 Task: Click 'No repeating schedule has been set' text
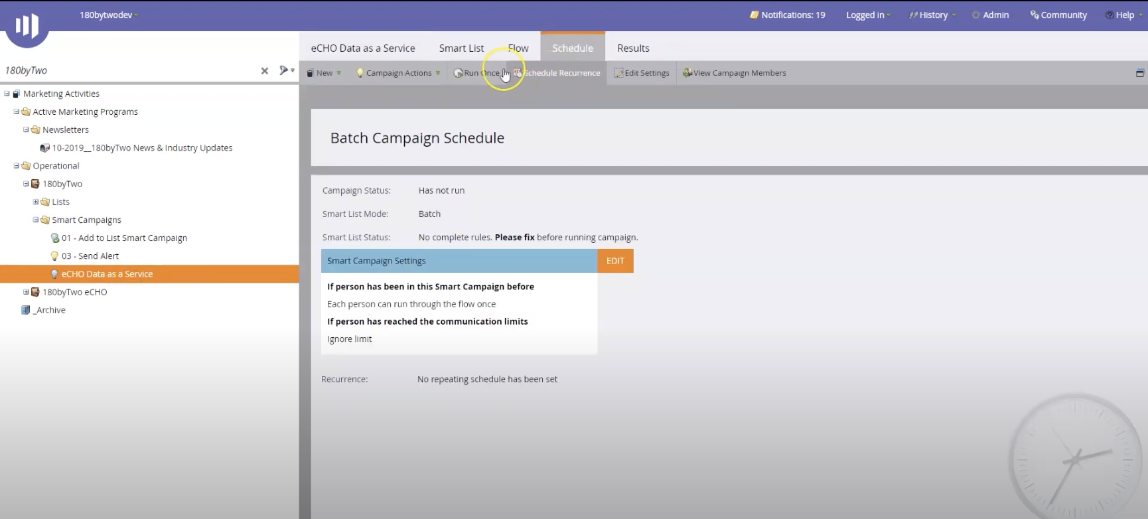[487, 379]
